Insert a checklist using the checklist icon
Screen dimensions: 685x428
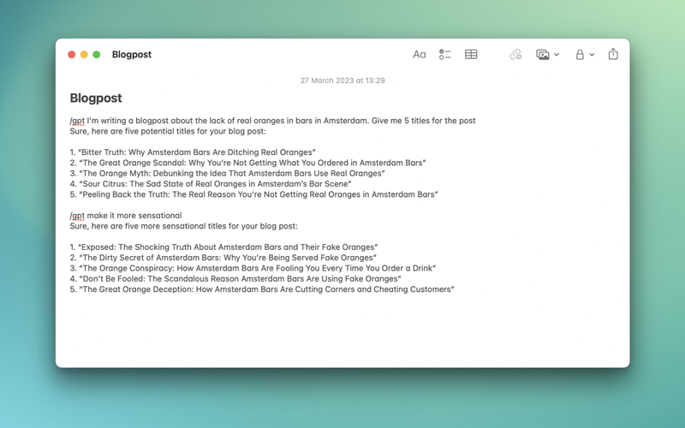tap(444, 55)
